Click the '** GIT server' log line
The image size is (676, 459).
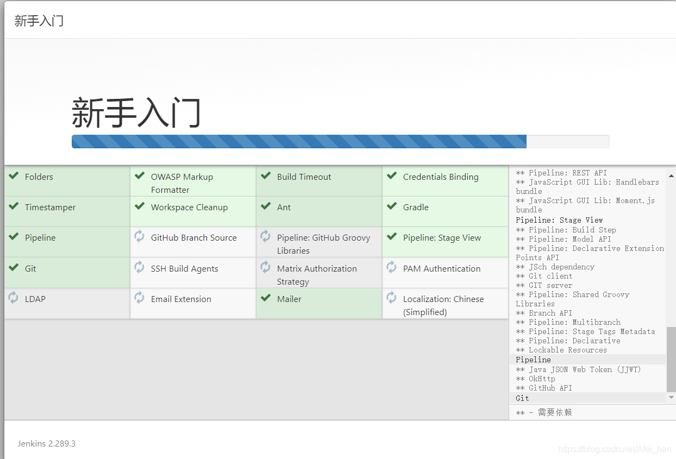point(544,285)
